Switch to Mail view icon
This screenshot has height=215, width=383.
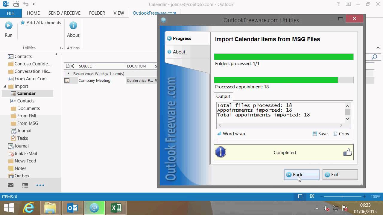point(10,185)
